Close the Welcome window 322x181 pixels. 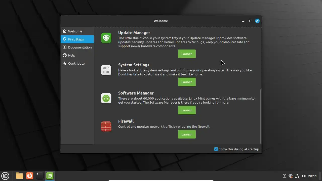(257, 21)
